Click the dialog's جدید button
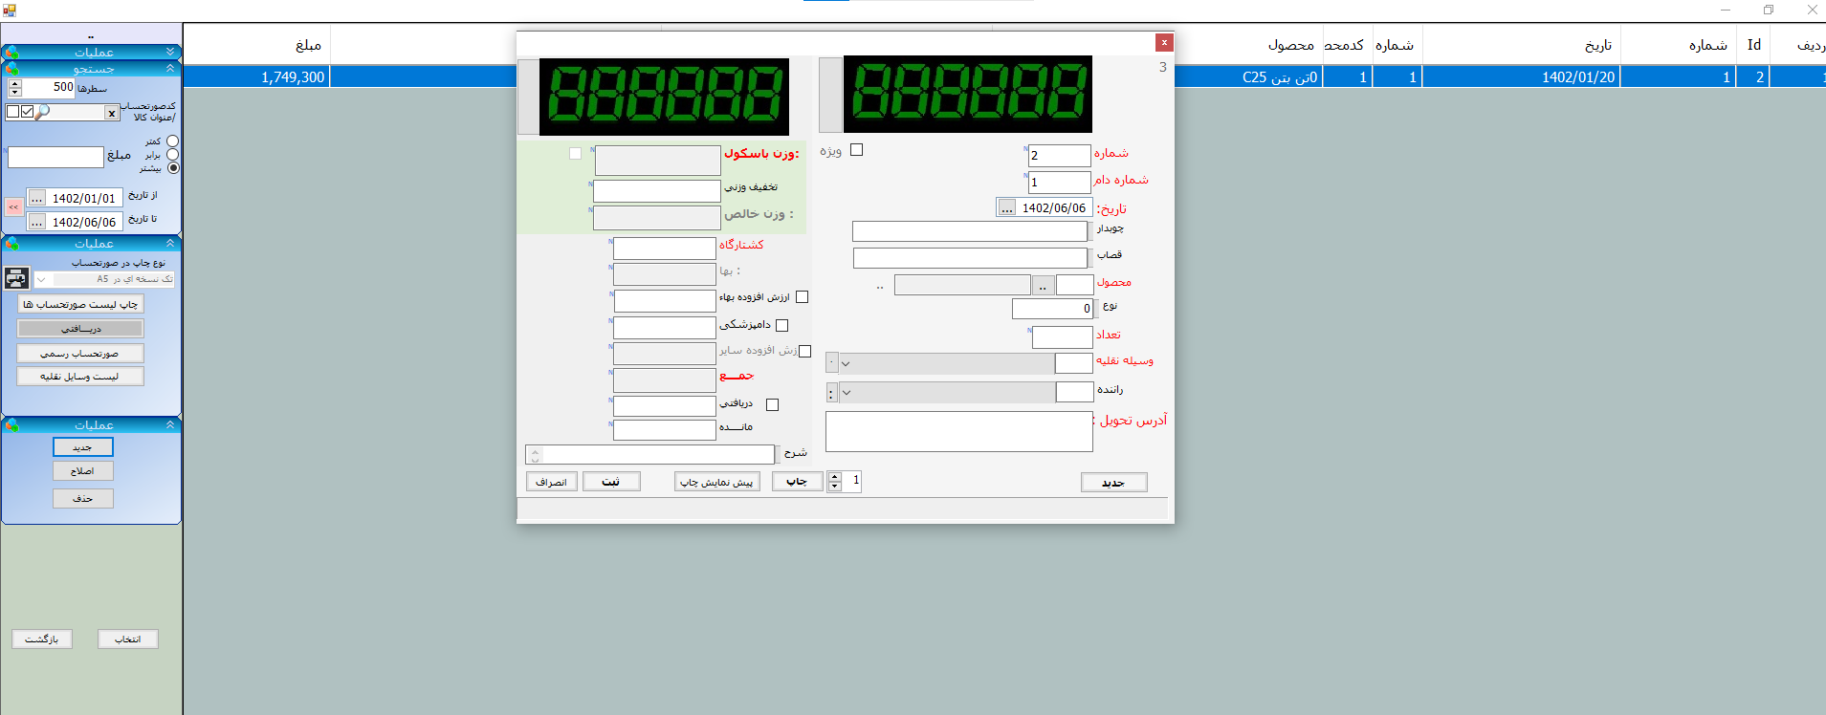The image size is (1826, 715). [1113, 483]
